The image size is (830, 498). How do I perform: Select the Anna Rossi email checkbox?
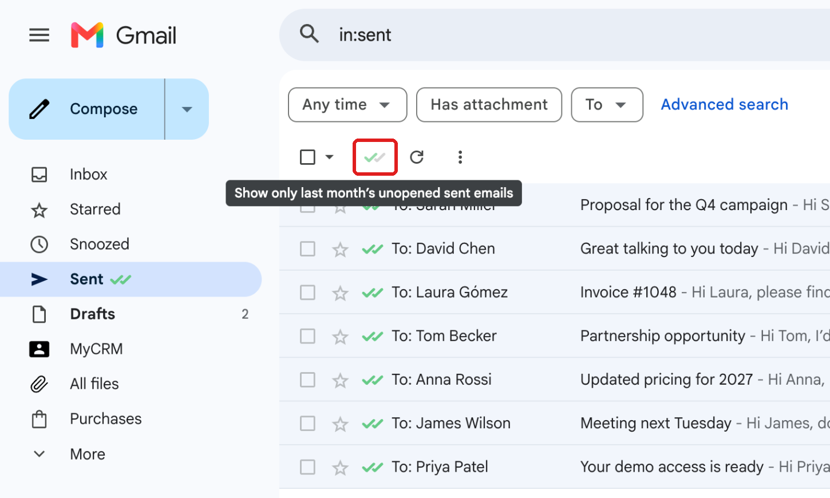click(x=307, y=380)
